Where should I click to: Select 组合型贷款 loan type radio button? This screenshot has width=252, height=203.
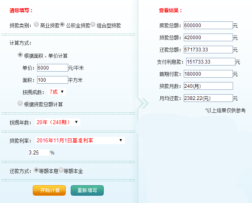[93, 25]
